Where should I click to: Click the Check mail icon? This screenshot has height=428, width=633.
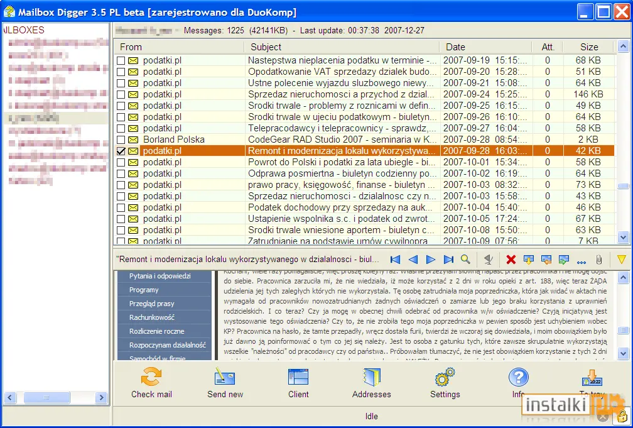(151, 382)
